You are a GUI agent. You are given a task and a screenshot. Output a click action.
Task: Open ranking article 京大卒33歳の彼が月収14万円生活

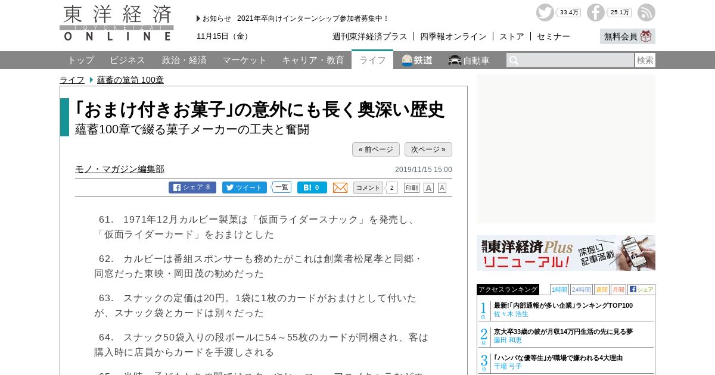(563, 332)
